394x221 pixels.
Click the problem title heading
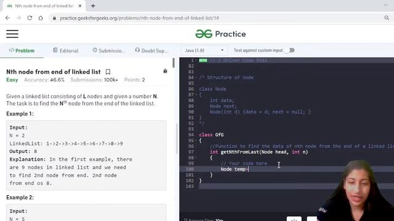(54, 72)
